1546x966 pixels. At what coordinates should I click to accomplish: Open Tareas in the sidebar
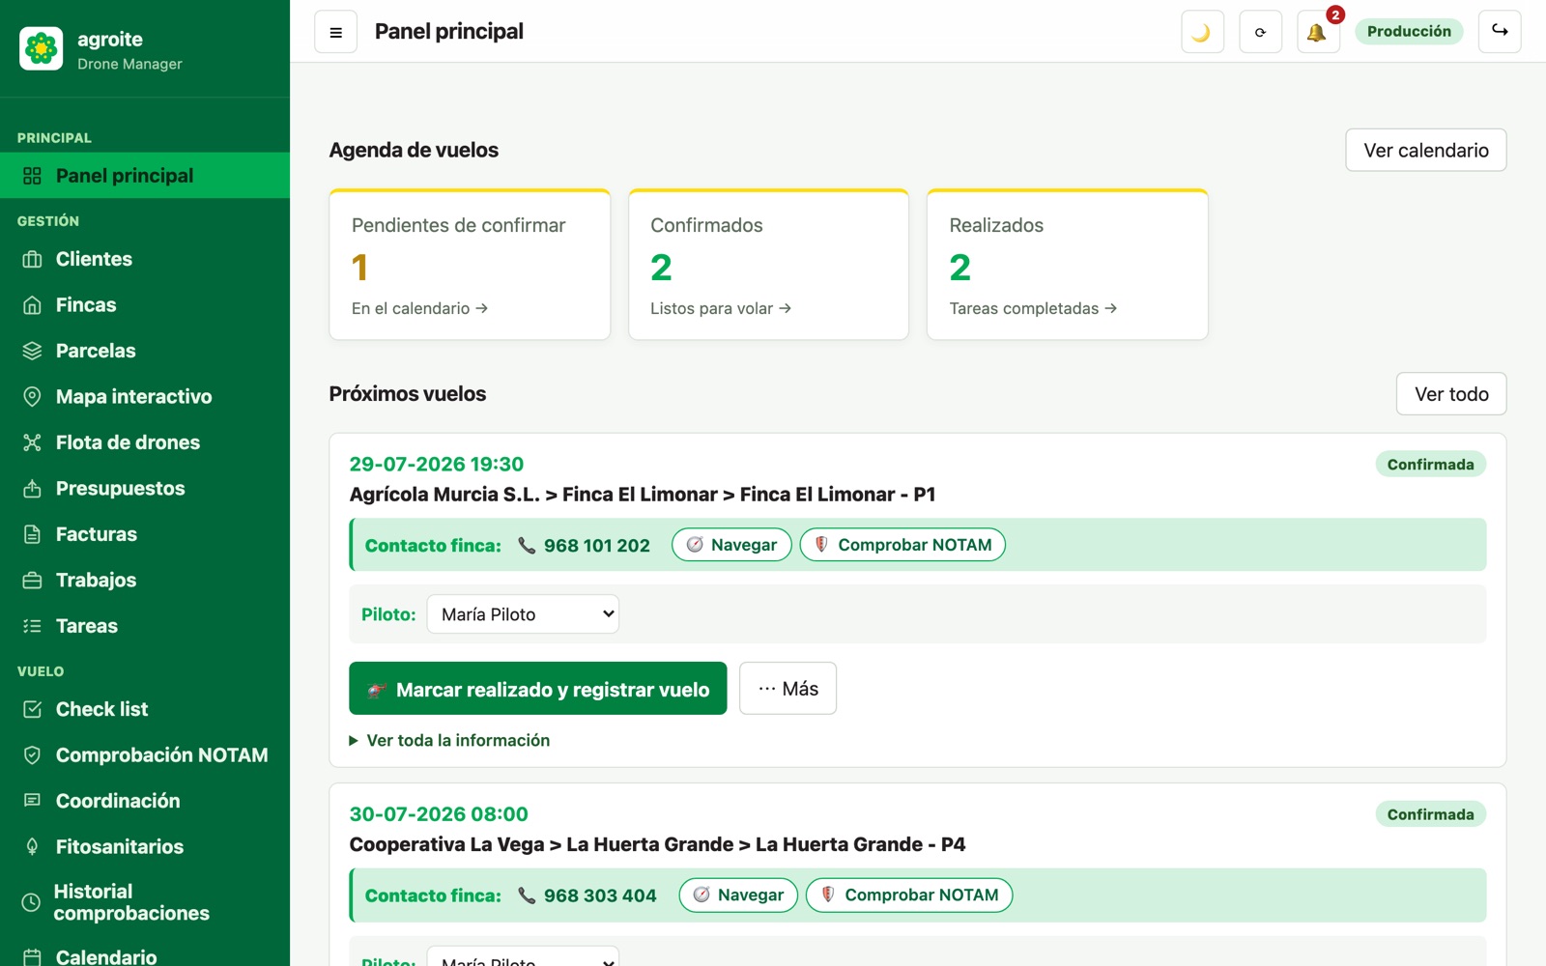145,626
